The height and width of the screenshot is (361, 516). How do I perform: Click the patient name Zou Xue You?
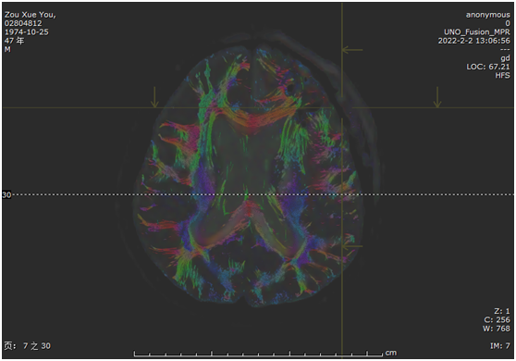[30, 15]
